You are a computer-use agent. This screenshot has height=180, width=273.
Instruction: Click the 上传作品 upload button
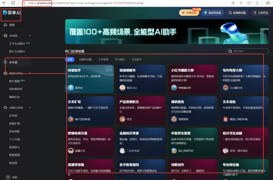pos(261,13)
